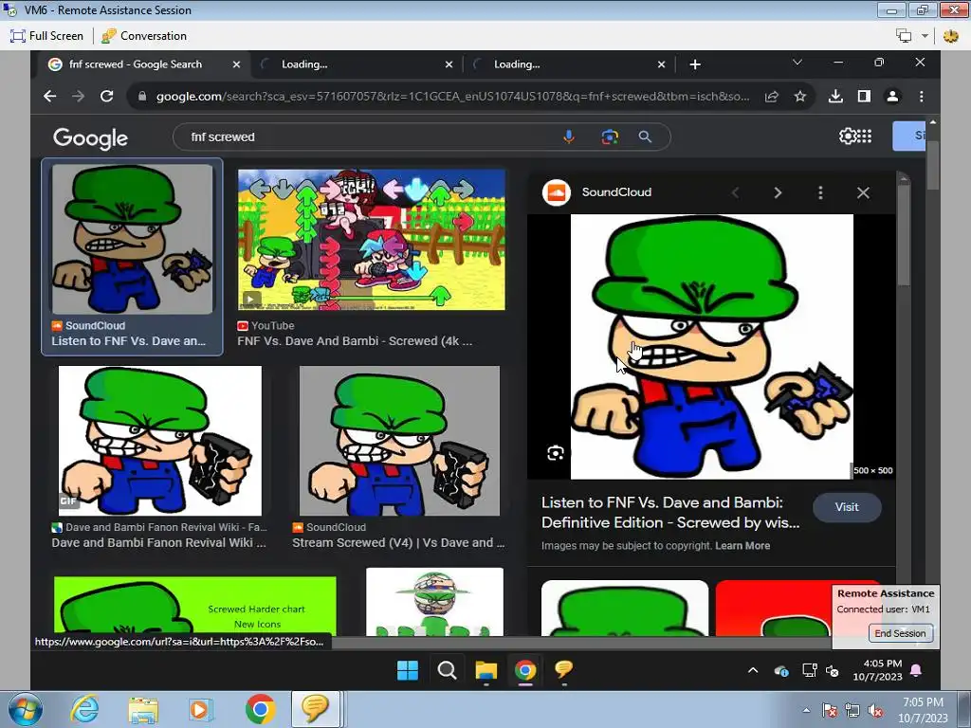Screen dimensions: 971x728
Task: Open Remote Assistance toolbar dropdown arrow
Action: pyautogui.click(x=925, y=36)
